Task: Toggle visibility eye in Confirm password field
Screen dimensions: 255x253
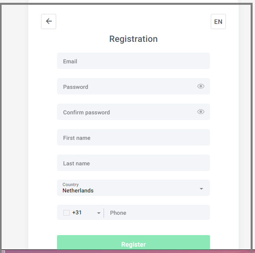Action: 201,112
